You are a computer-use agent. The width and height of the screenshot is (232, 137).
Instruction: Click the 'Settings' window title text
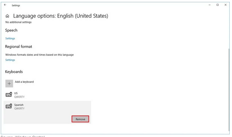(16, 6)
